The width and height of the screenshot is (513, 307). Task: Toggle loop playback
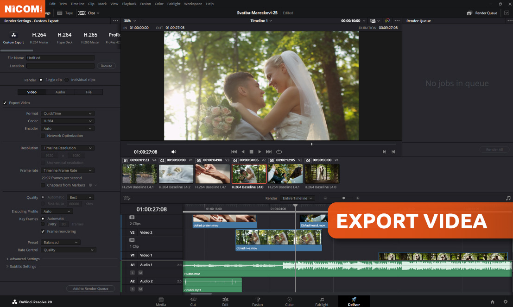pos(279,152)
